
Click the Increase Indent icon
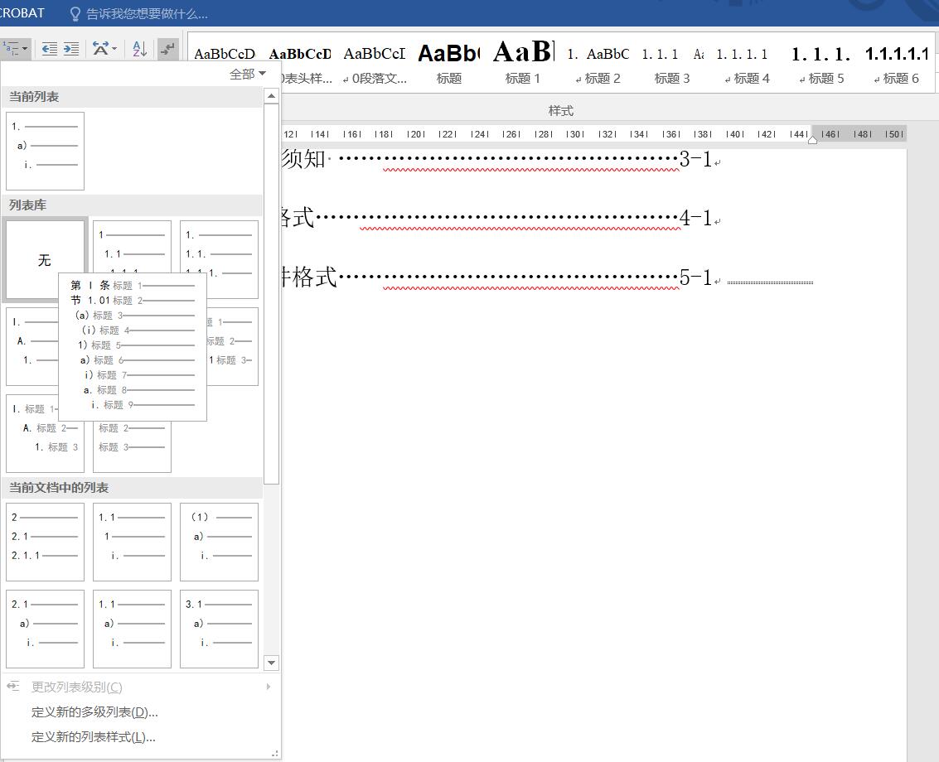click(x=71, y=49)
